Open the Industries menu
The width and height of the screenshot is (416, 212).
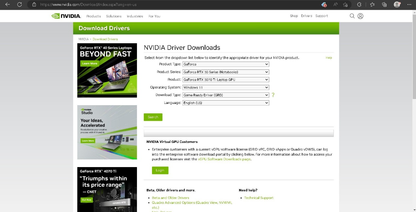point(135,16)
